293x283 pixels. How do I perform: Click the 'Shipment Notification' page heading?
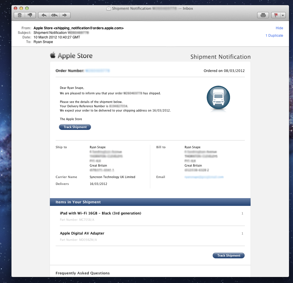(220, 57)
